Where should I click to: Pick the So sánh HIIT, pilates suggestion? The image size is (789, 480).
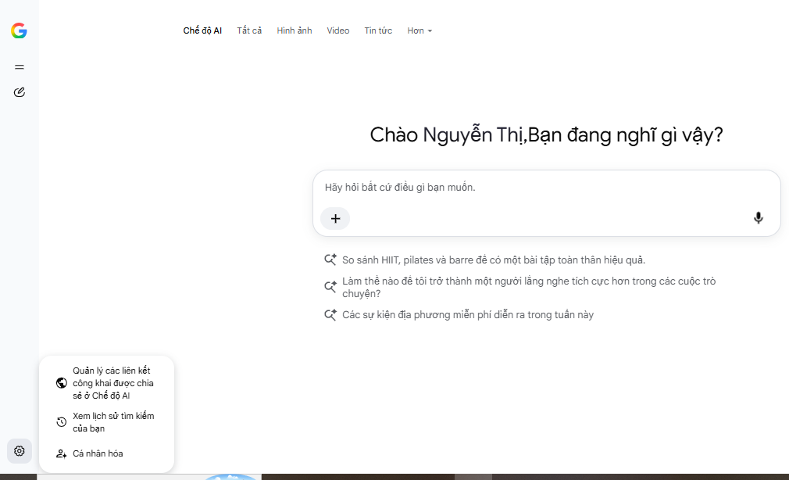493,260
